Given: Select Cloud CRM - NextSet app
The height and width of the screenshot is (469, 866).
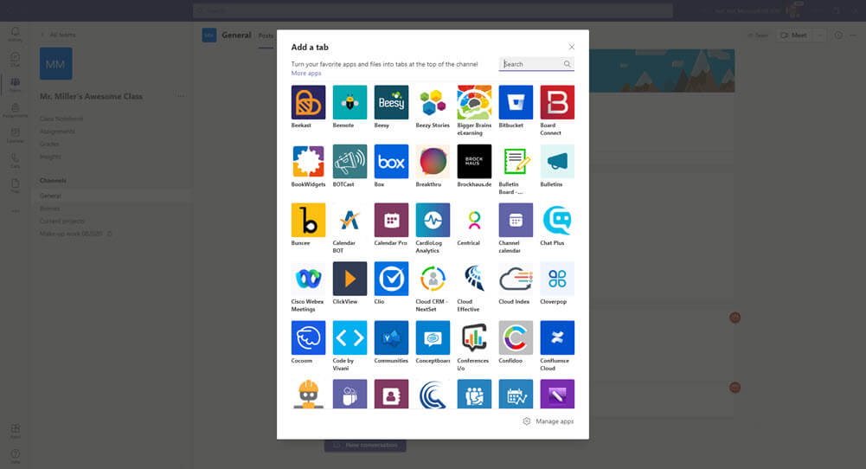Looking at the screenshot, I should coord(433,279).
